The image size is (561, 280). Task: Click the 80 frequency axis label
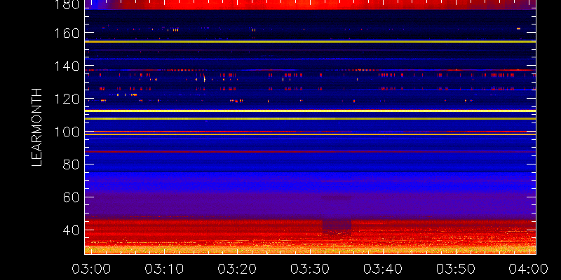pos(71,164)
